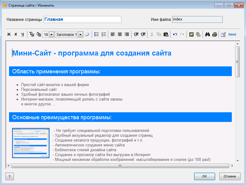Open the Заголовок 1 style dropdown
This screenshot has height=185, width=246.
click(81, 34)
